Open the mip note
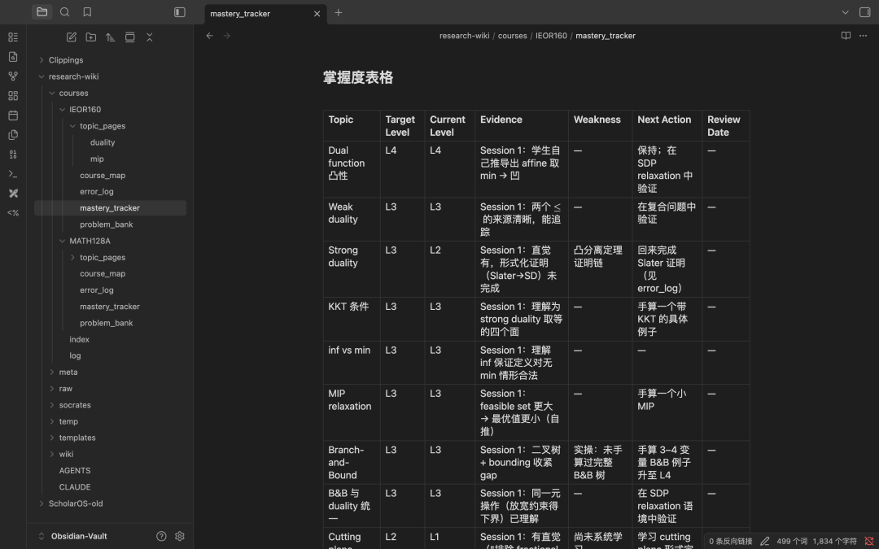 (x=97, y=159)
